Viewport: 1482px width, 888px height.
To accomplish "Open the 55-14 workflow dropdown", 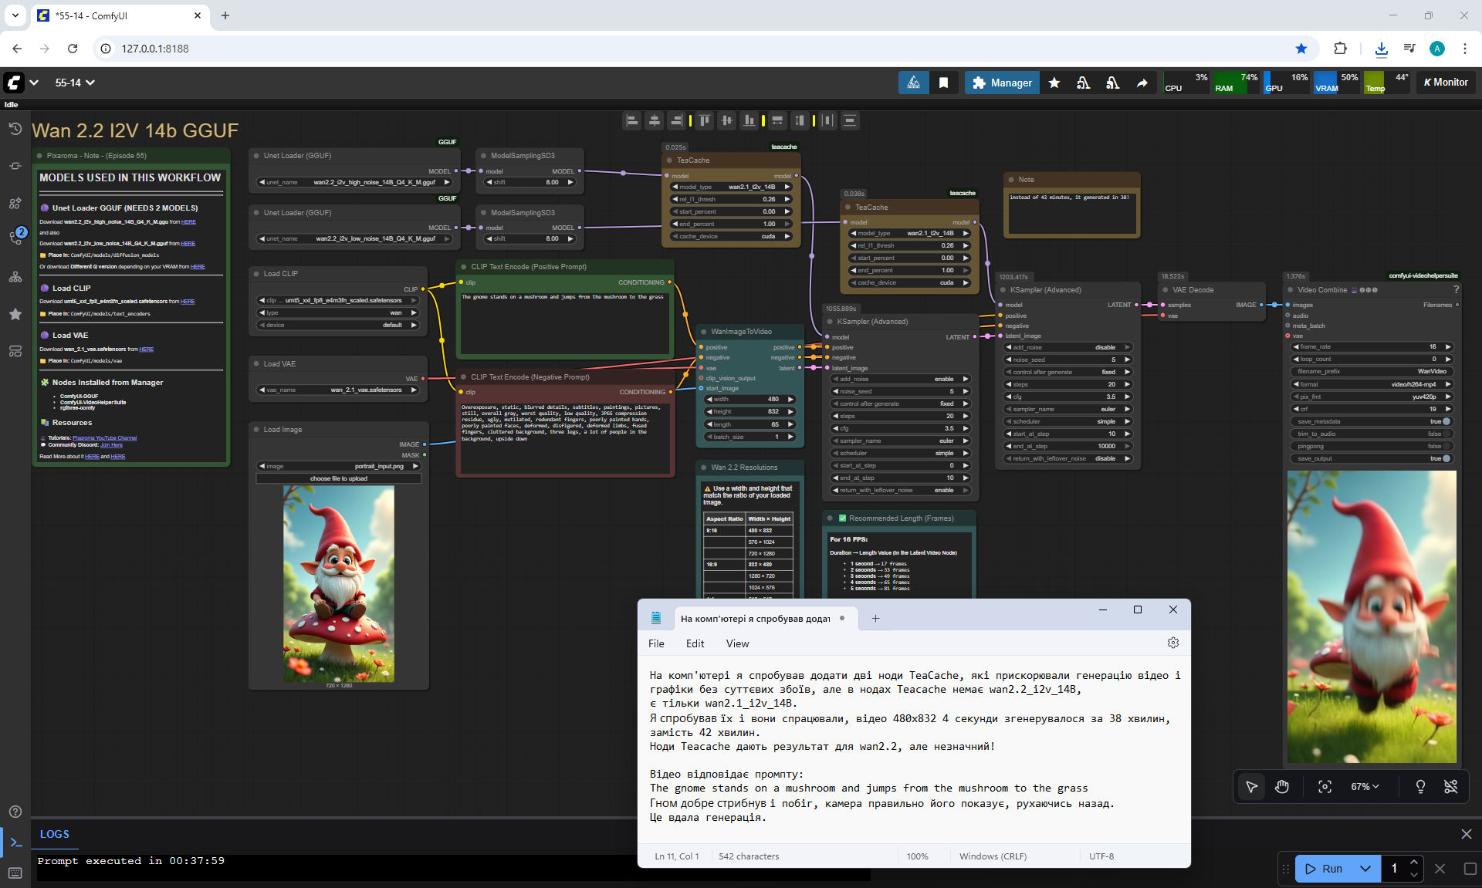I will [75, 83].
